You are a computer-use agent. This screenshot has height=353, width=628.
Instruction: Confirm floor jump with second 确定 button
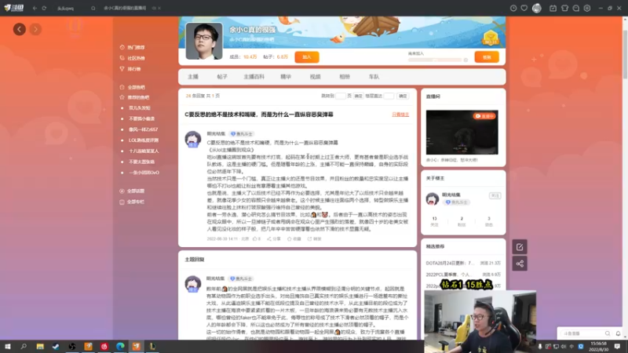(403, 96)
